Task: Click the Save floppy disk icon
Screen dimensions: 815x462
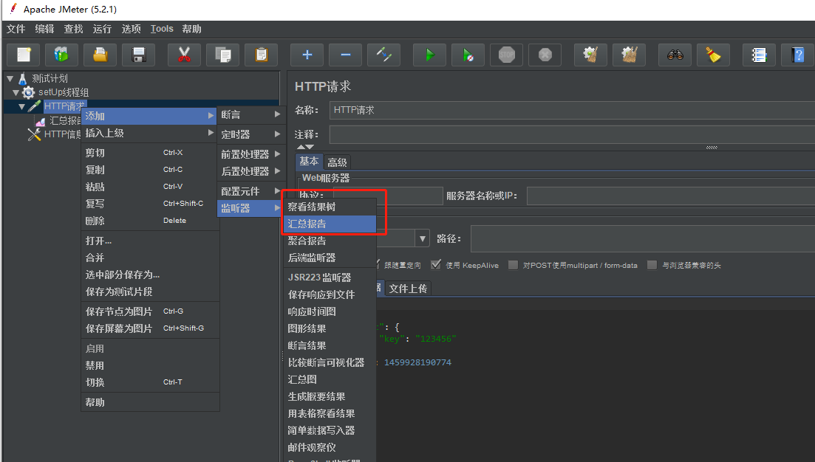Action: (x=139, y=55)
